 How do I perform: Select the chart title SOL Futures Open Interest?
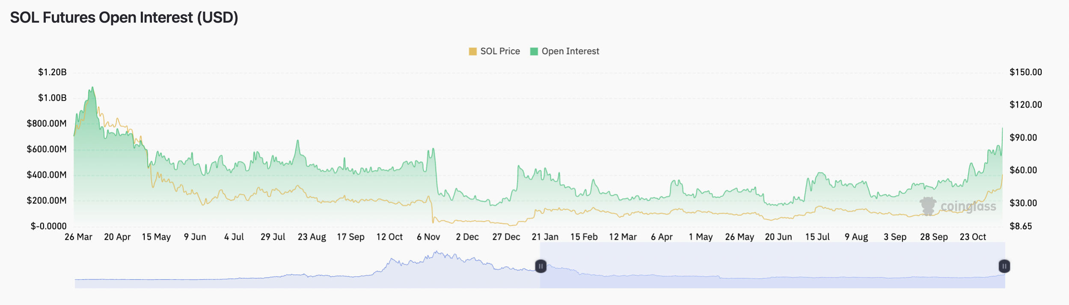[124, 18]
